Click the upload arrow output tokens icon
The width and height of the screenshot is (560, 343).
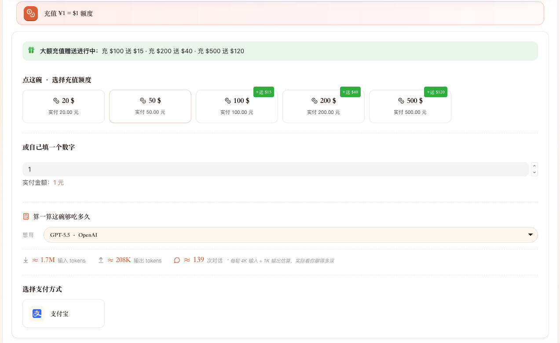[x=101, y=260]
